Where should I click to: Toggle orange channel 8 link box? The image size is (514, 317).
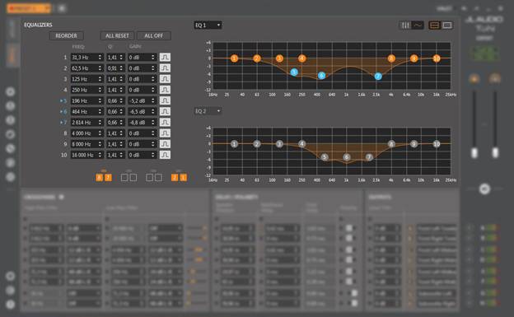(100, 178)
